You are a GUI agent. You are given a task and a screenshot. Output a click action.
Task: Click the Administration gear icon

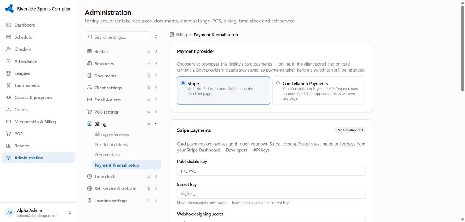click(8, 158)
